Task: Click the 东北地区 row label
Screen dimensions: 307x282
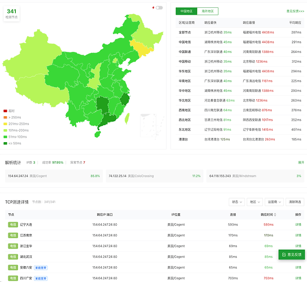Action: [x=185, y=130]
